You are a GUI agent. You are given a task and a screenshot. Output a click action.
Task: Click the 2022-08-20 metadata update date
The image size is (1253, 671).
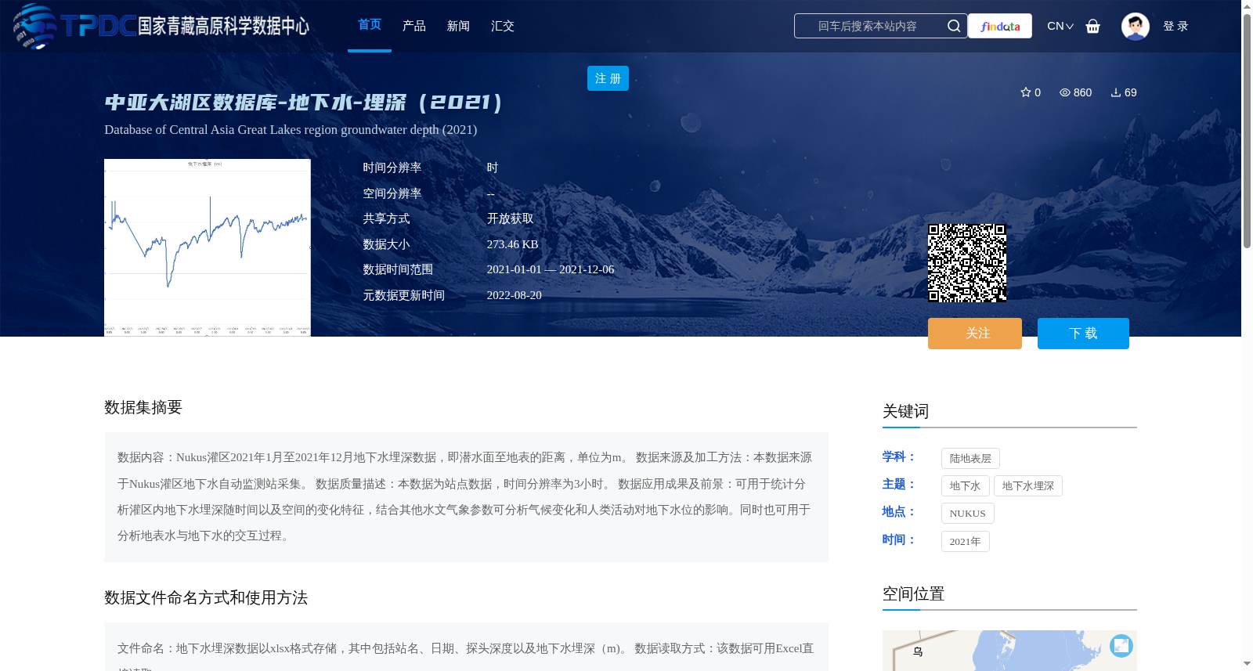tap(514, 295)
